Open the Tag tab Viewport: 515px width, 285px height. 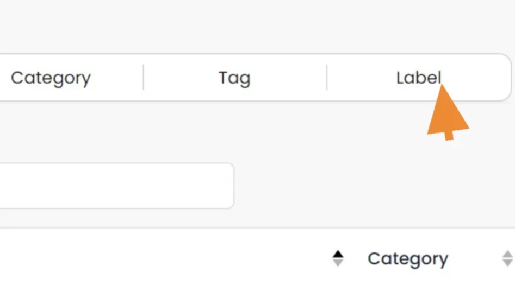coord(234,78)
